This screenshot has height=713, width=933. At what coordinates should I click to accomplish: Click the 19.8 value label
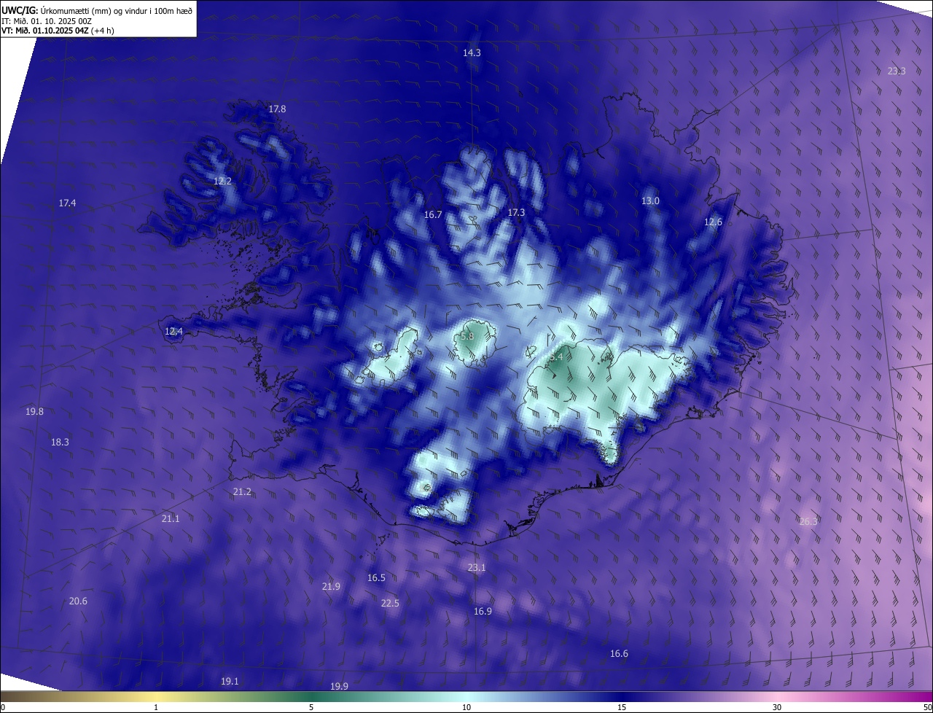pyautogui.click(x=34, y=411)
